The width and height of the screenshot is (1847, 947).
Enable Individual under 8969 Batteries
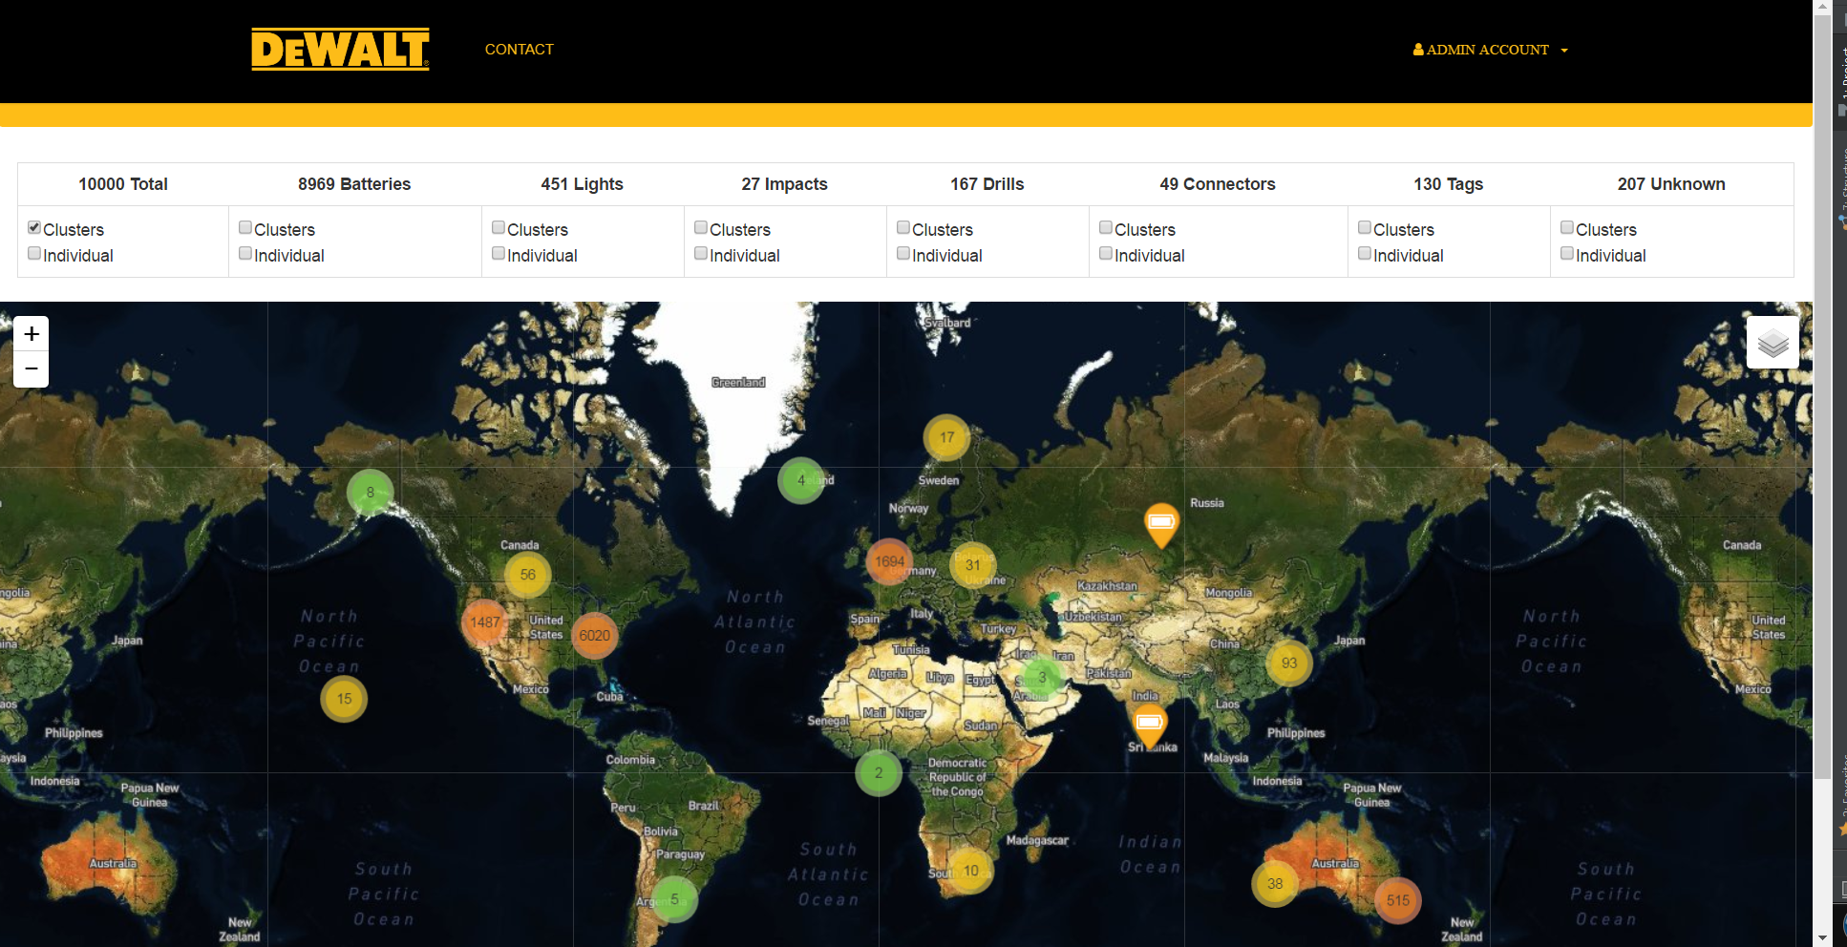click(245, 254)
